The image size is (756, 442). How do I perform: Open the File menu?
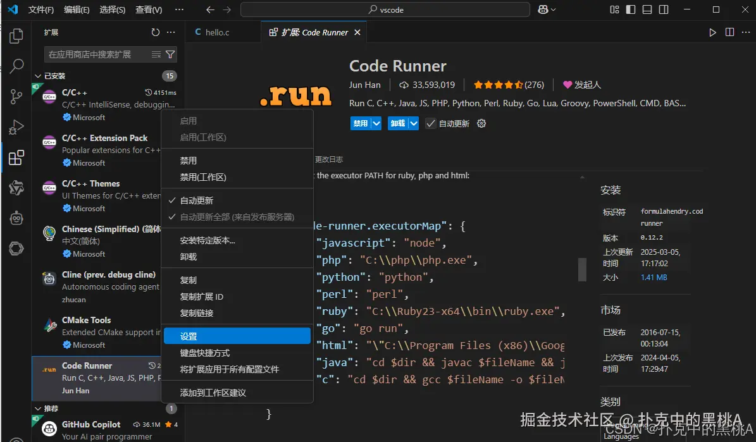tap(41, 9)
